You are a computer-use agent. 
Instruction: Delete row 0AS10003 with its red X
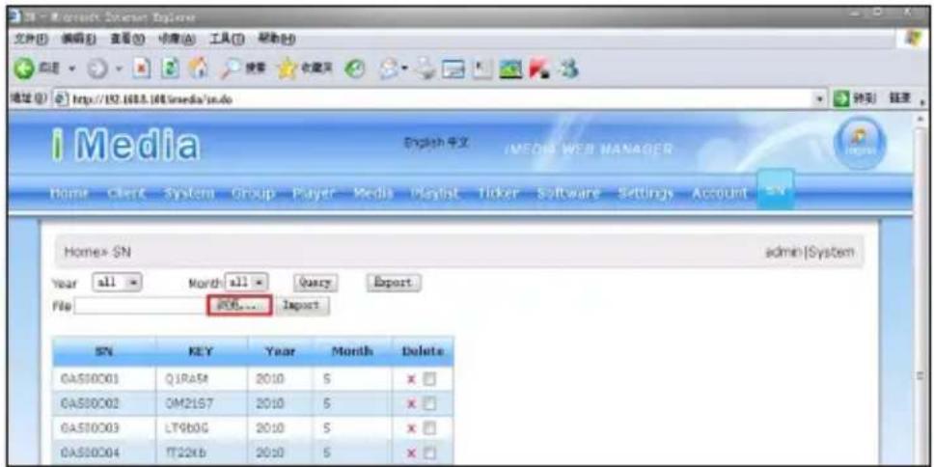coord(410,428)
